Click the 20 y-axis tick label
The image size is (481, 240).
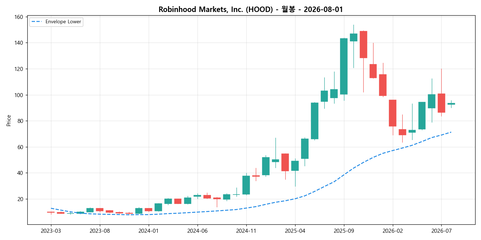[x=21, y=199]
